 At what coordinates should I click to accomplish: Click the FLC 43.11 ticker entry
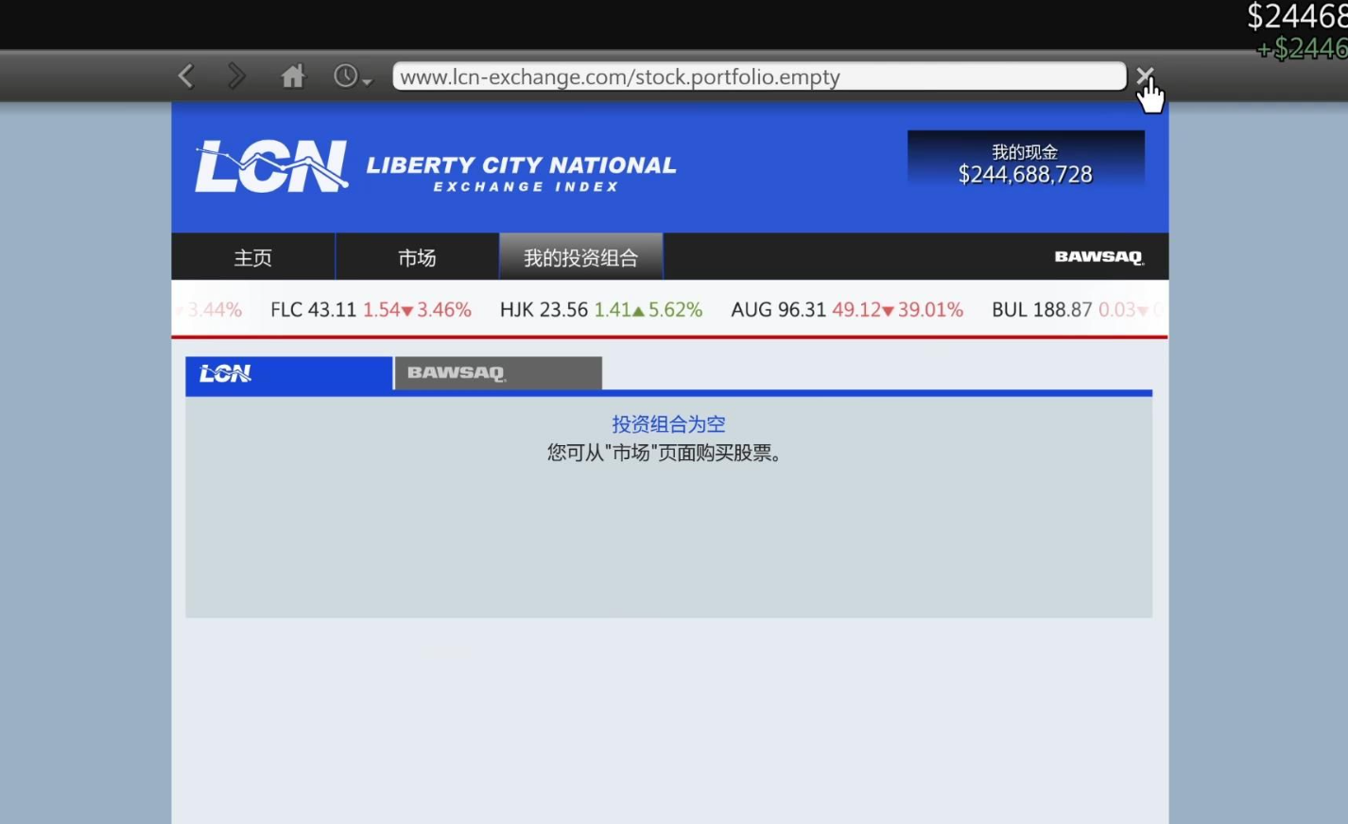[x=371, y=310]
